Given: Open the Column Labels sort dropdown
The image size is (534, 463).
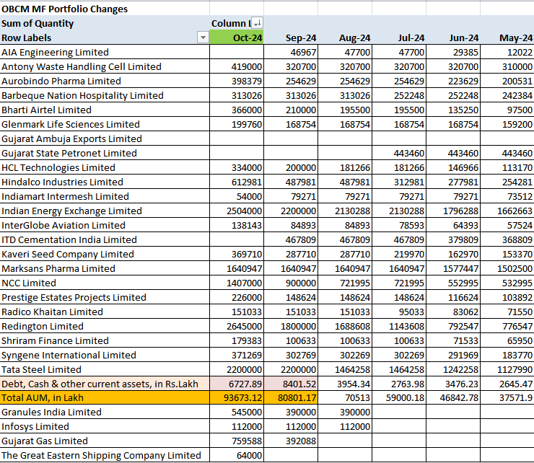Looking at the screenshot, I should click(257, 23).
